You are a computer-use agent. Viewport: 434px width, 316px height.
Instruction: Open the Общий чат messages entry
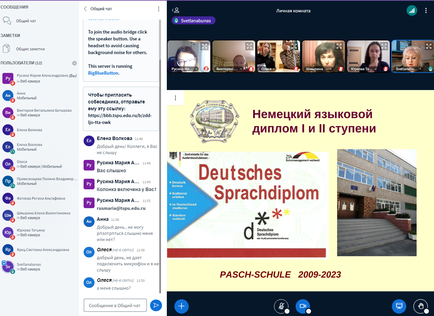(x=39, y=21)
